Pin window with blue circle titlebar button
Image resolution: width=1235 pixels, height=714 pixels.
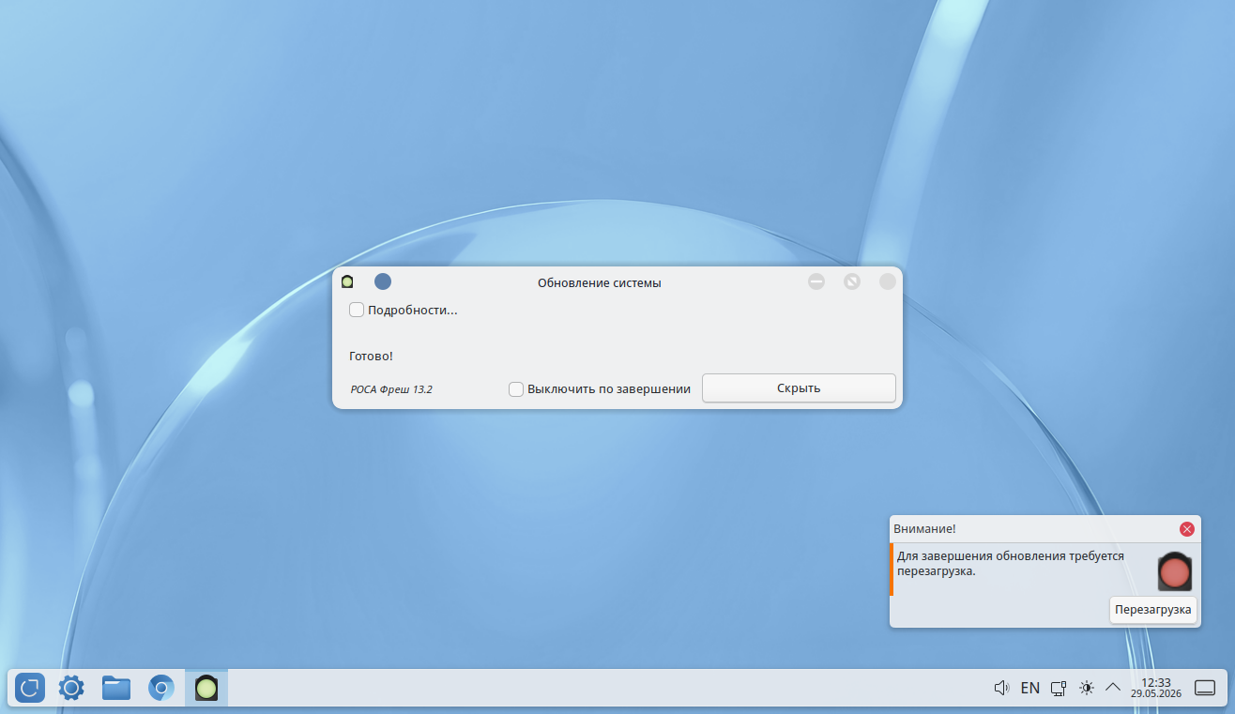click(383, 281)
